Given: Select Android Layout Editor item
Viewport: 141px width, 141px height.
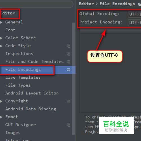Looking at the screenshot, I should (32, 93).
